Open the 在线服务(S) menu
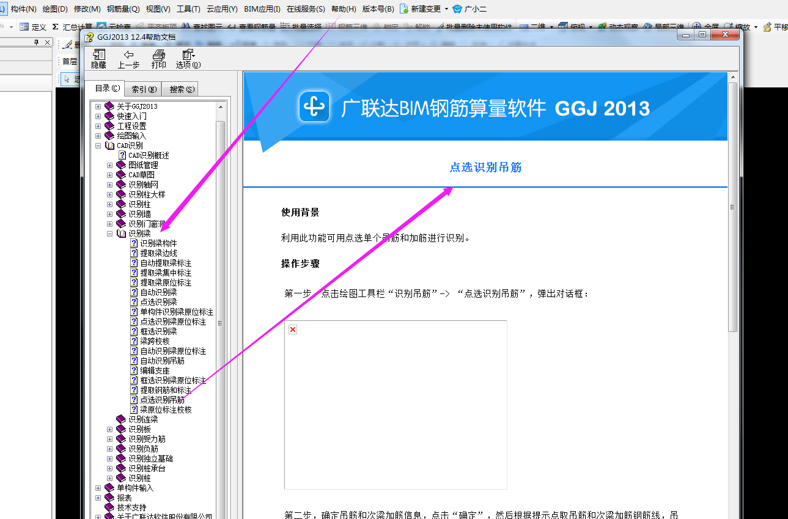 click(306, 9)
